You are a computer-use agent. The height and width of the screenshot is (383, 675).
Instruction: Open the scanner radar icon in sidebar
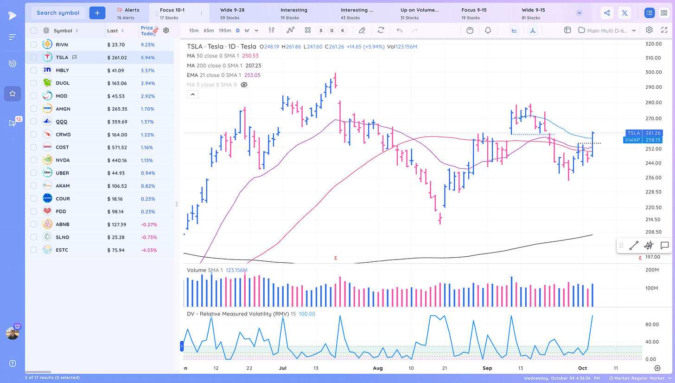point(13,63)
